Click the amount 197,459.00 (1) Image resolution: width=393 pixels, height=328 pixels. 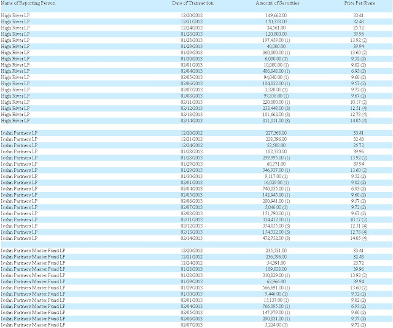(276, 40)
